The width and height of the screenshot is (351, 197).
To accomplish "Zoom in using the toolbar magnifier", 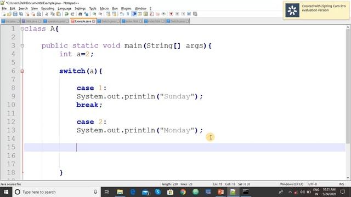I will click(94, 14).
